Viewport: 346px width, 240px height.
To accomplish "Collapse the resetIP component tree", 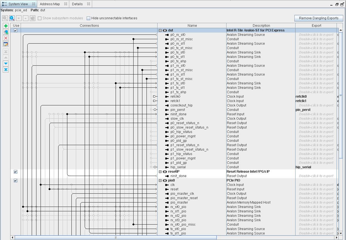I will coord(160,172).
